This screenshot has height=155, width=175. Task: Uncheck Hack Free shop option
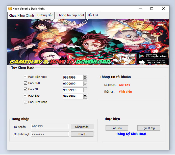pos(25,102)
